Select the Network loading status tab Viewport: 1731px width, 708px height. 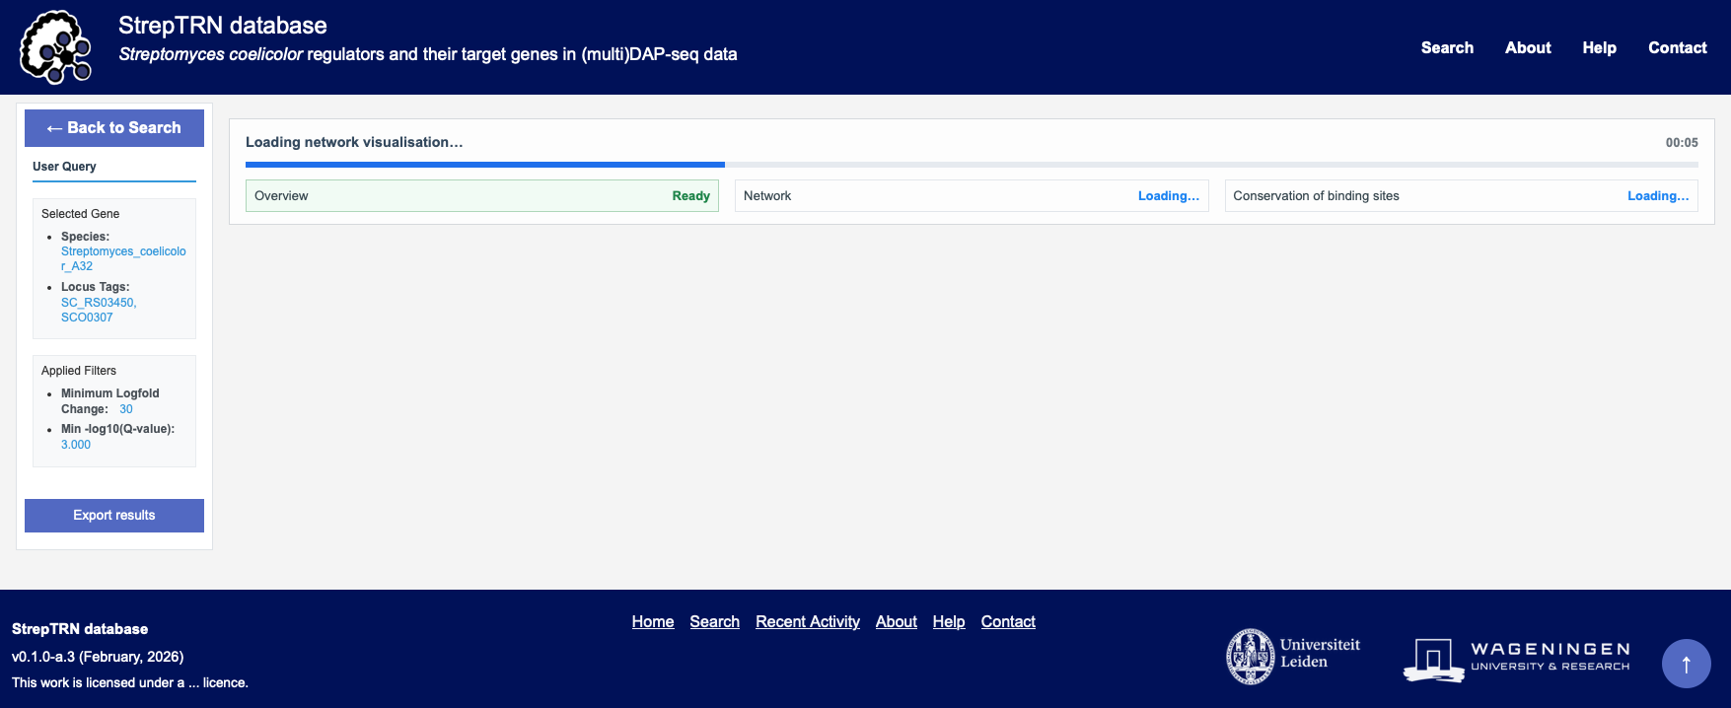(972, 196)
